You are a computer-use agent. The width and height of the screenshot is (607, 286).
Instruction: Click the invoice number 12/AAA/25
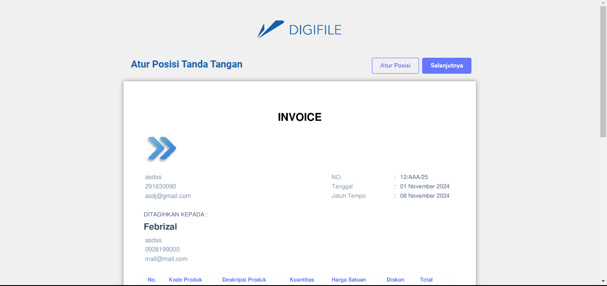[414, 177]
